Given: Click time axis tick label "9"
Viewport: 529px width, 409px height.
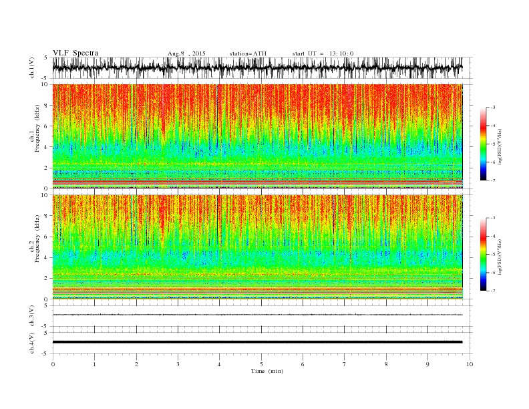Looking at the screenshot, I should [427, 364].
